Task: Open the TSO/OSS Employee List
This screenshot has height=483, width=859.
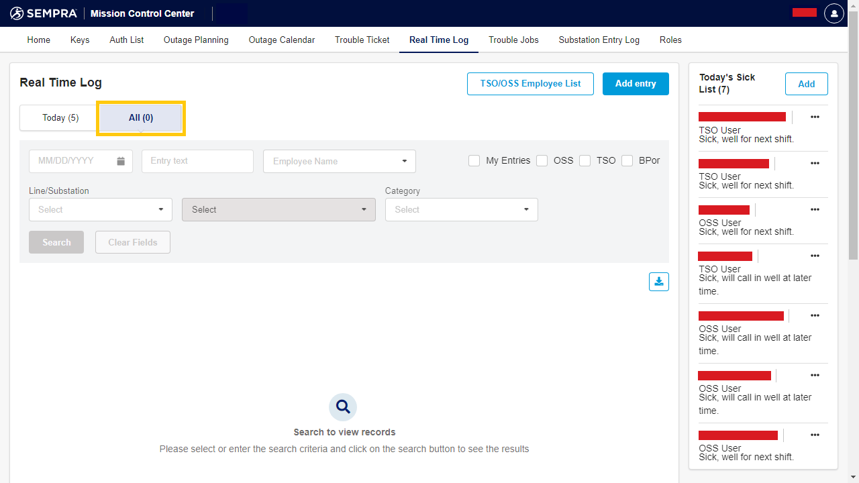Action: 530,84
